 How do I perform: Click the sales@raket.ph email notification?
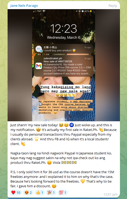[63, 66]
